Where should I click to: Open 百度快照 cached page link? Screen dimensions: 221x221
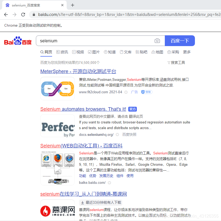[x=129, y=134]
